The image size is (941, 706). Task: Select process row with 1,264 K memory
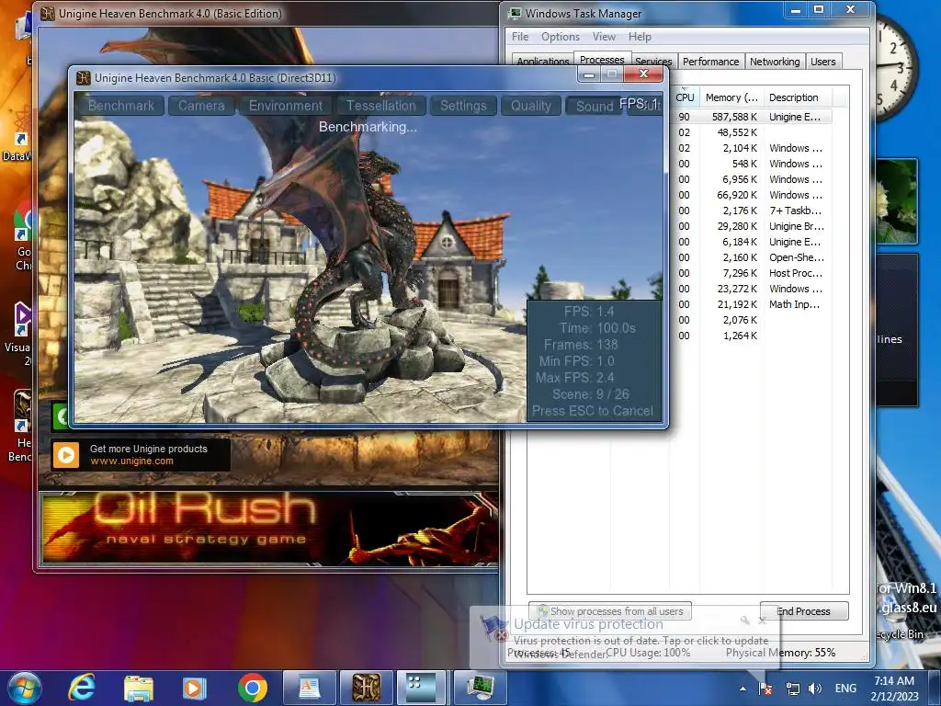coord(750,335)
